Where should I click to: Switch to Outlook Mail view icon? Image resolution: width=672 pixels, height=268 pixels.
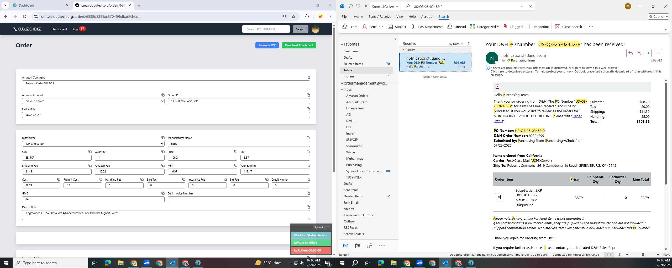(x=346, y=246)
